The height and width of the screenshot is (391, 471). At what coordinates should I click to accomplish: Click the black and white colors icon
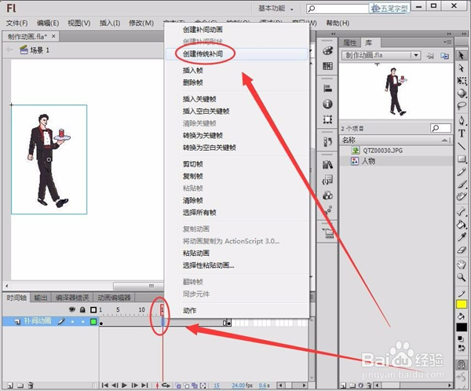click(x=461, y=338)
